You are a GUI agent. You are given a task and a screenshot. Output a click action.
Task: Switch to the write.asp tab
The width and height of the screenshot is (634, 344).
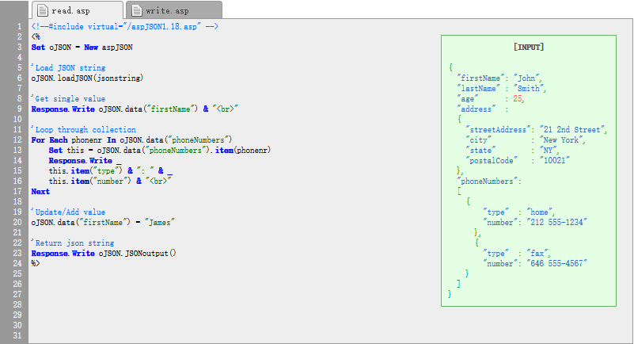click(174, 10)
